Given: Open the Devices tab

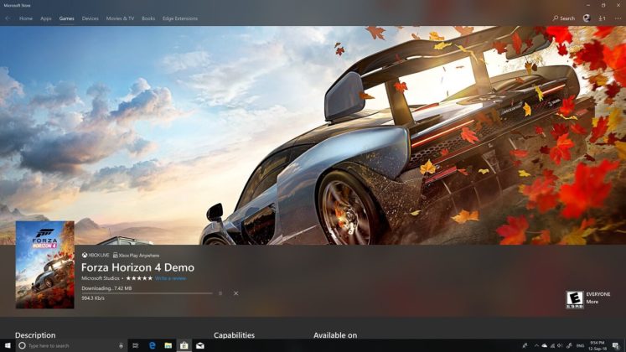Looking at the screenshot, I should coord(91,18).
